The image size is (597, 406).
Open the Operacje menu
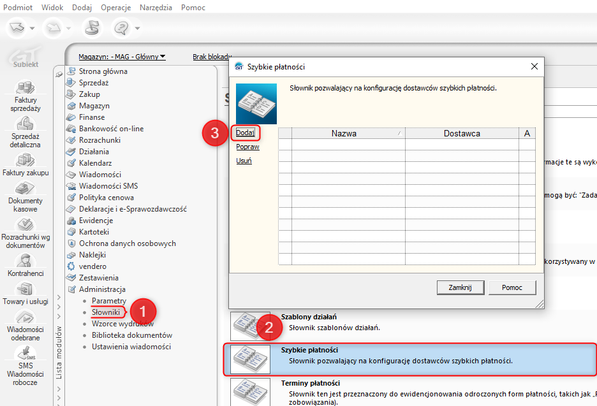click(x=115, y=7)
